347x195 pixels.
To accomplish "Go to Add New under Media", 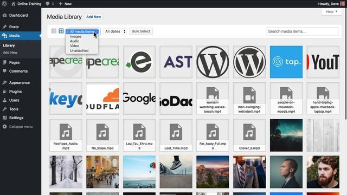I will click(10, 53).
